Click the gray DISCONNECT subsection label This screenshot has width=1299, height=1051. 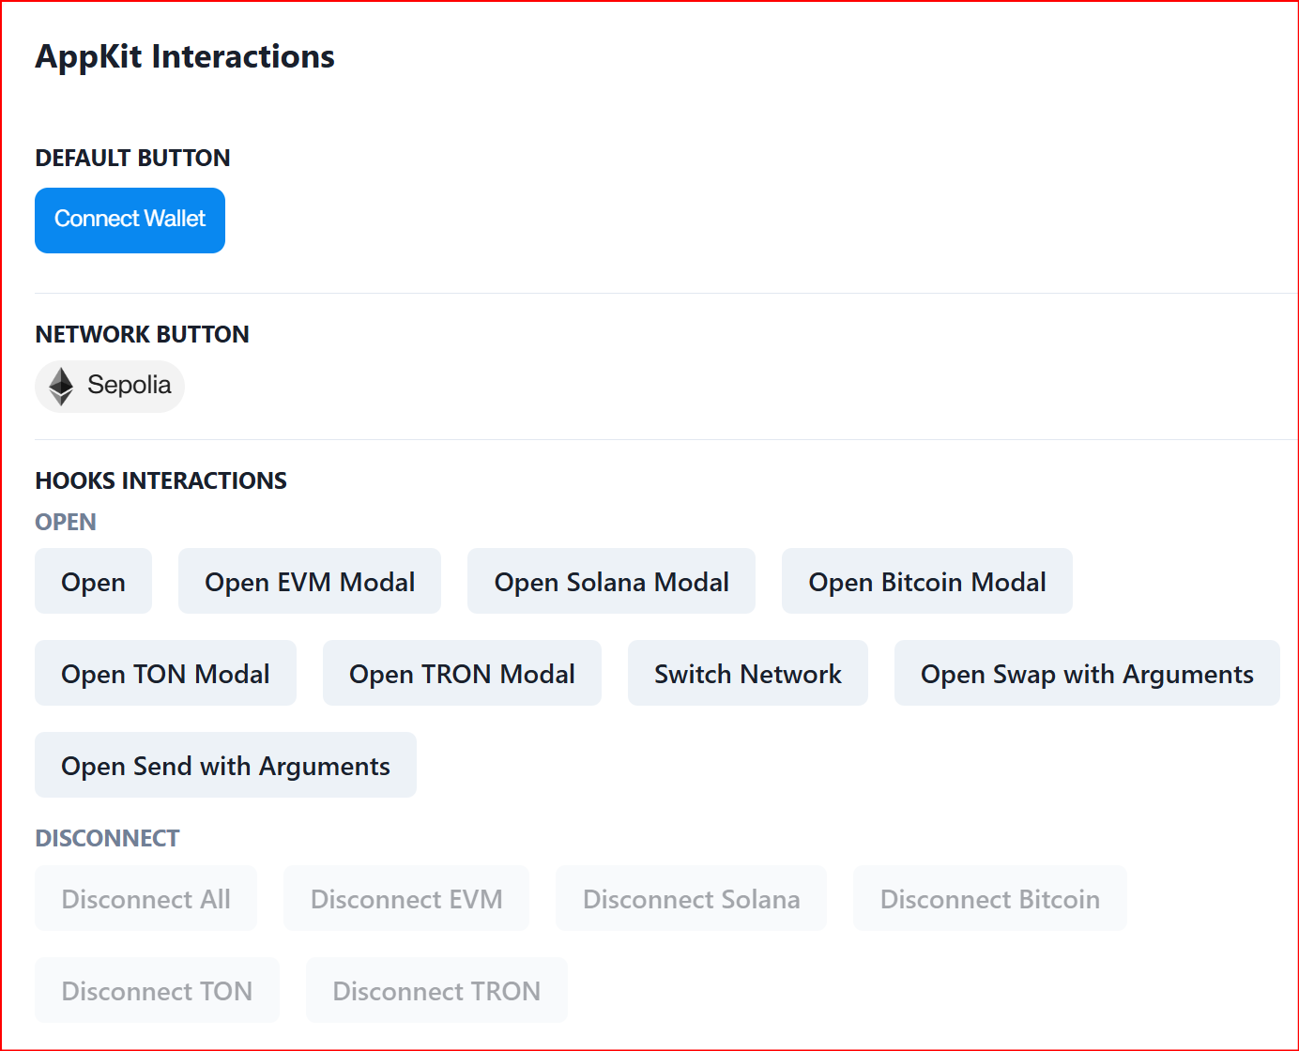point(107,838)
